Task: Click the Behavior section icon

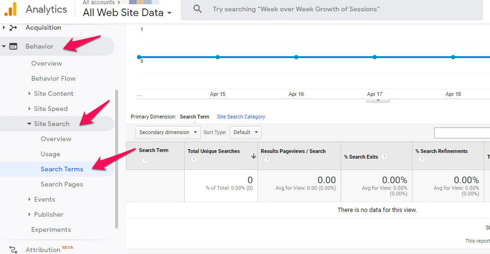Action: tap(13, 46)
